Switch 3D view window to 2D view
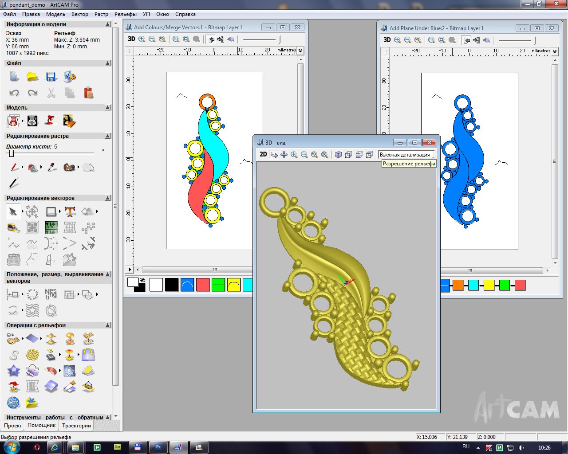This screenshot has width=568, height=454. (x=263, y=154)
